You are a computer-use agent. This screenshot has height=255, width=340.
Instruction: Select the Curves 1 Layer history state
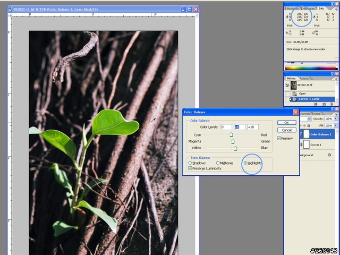click(x=313, y=99)
